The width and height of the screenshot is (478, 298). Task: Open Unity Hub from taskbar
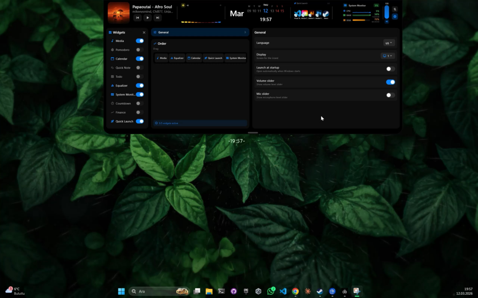click(258, 291)
